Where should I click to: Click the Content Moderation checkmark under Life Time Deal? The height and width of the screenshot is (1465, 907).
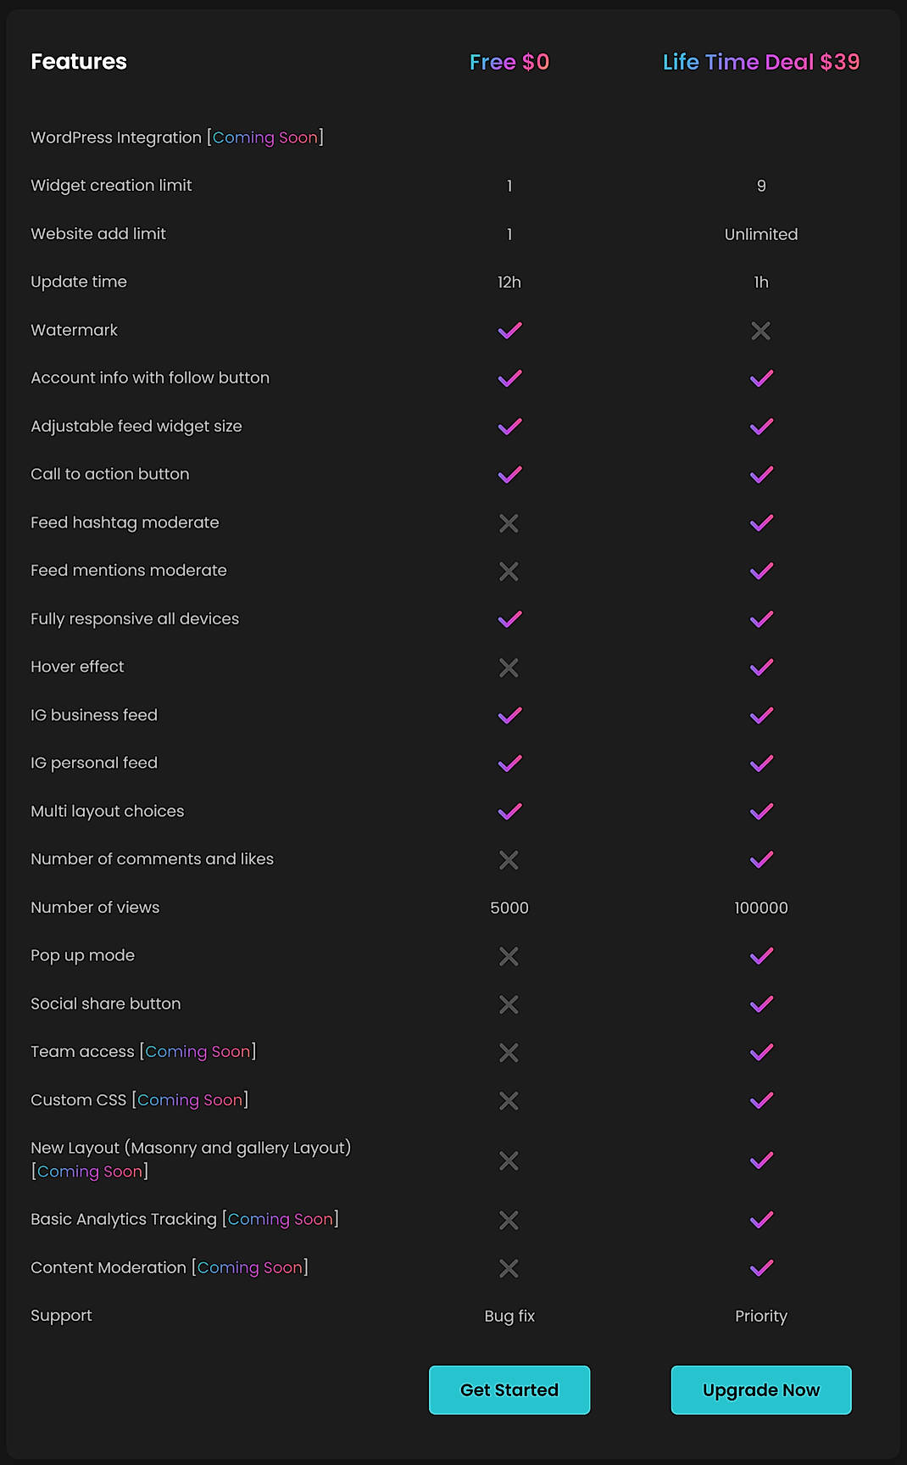(x=760, y=1268)
